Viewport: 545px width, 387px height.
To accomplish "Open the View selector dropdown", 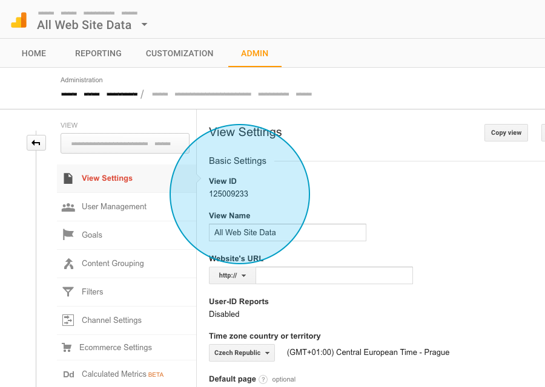I will 125,143.
